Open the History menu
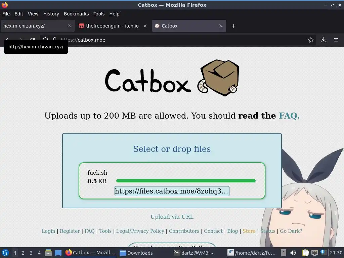344x258 pixels. point(51,14)
